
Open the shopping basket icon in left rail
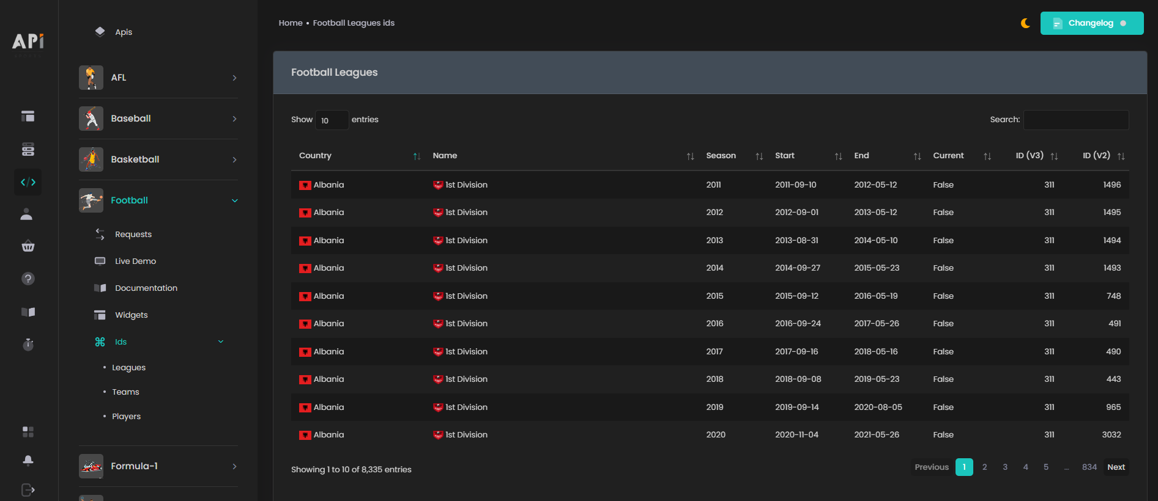pos(28,247)
